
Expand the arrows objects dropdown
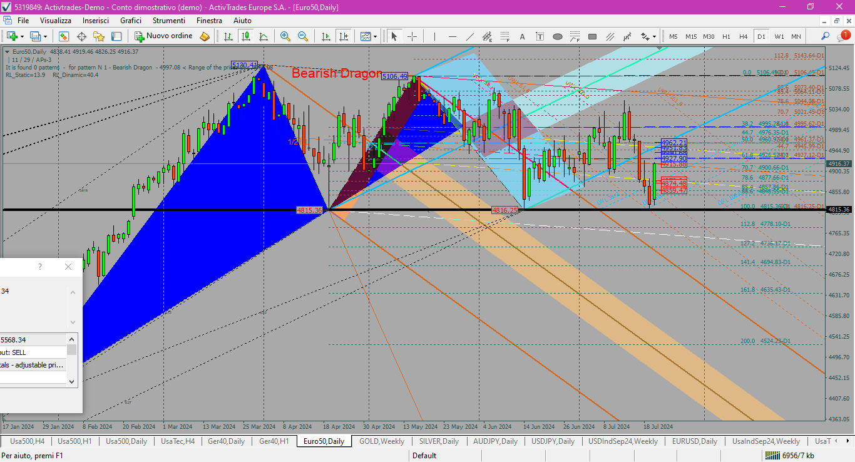(653, 36)
